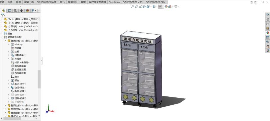Expand the 基体-法兰1 feature
This screenshot has width=270, height=121.
(9, 84)
